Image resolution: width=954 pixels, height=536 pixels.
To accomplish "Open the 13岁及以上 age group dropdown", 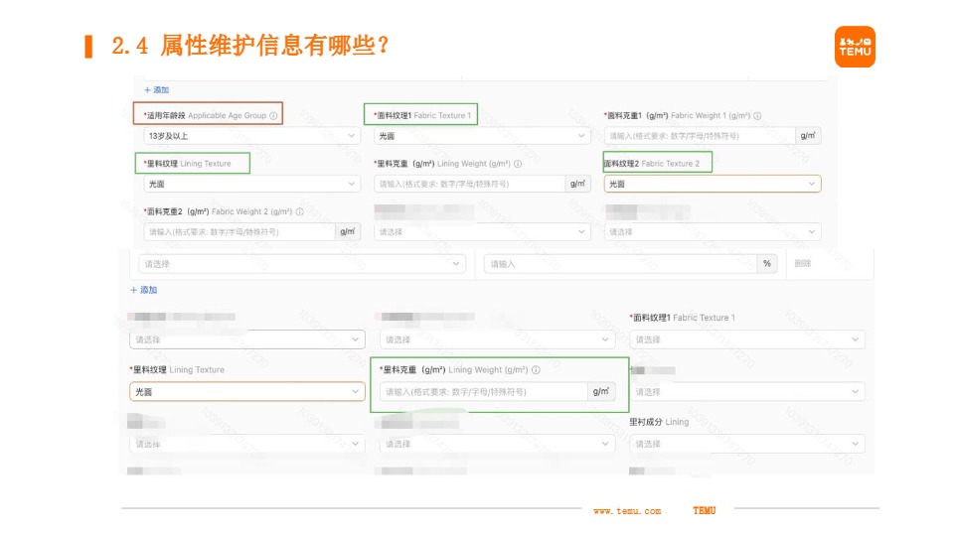I will click(251, 136).
